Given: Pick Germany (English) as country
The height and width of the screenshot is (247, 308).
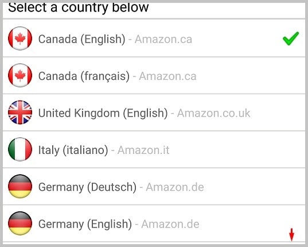Looking at the screenshot, I should click(x=154, y=223).
